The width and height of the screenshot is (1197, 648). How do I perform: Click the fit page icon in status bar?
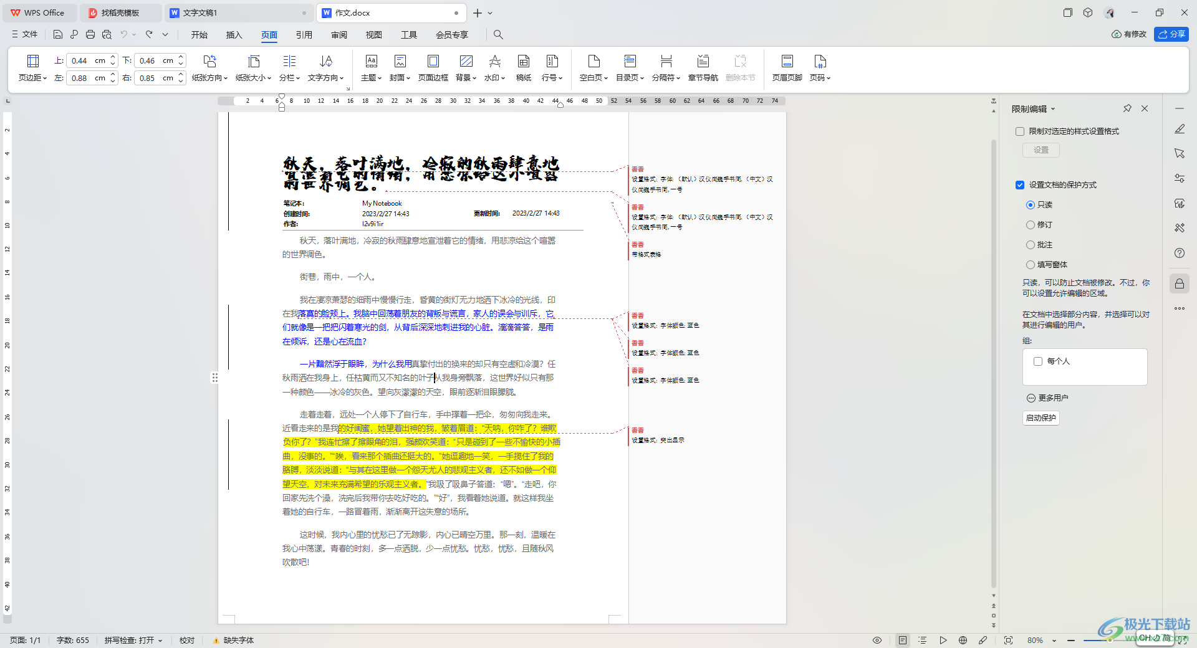coord(1009,640)
